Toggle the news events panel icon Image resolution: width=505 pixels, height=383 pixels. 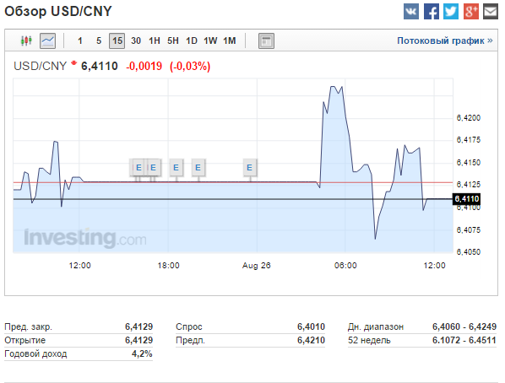266,40
